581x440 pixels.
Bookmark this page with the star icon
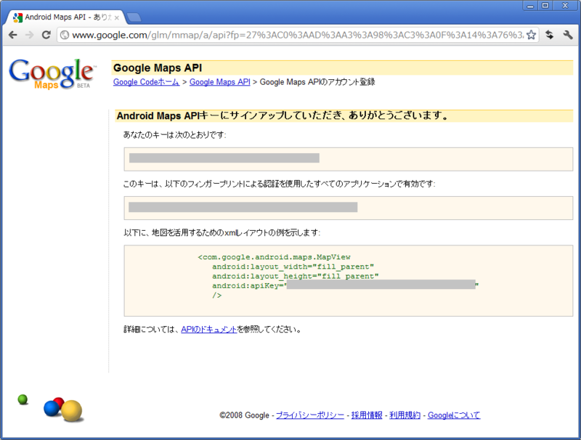tap(531, 35)
